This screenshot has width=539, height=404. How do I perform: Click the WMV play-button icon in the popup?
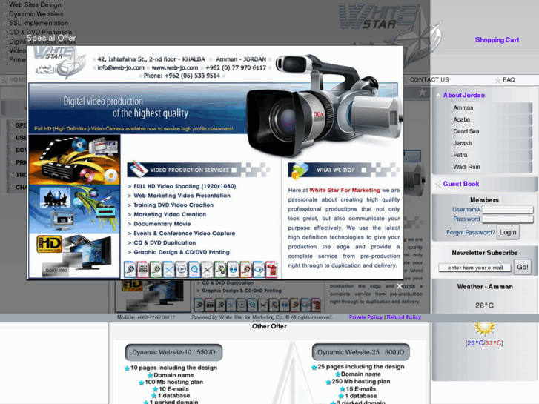[182, 269]
